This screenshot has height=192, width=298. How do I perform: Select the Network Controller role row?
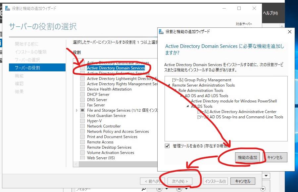104,126
